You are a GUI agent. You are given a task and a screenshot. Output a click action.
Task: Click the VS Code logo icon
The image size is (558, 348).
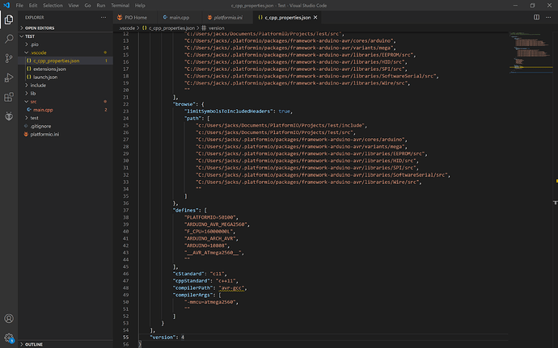click(x=6, y=6)
